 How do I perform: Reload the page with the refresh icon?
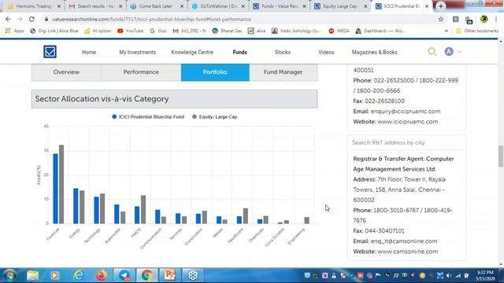tap(31, 19)
